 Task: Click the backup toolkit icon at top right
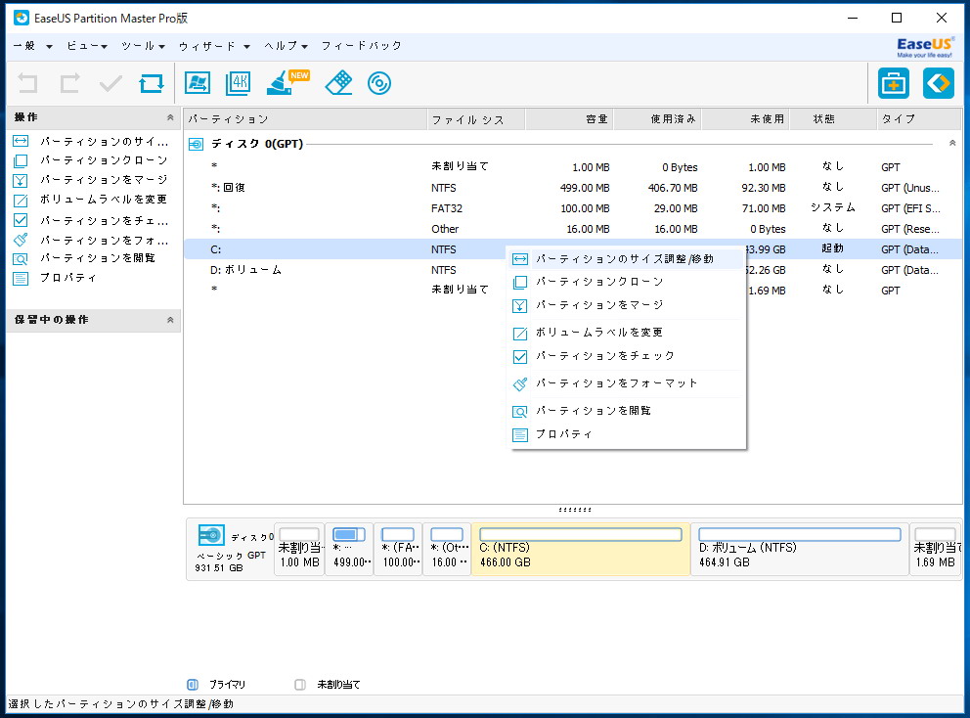(x=894, y=83)
